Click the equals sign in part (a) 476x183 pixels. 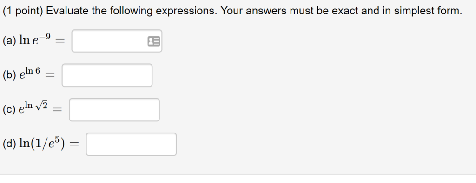point(60,41)
